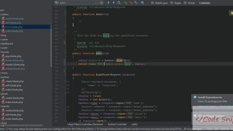Click file icon of footer.blade.php
233x131 pixels.
[x=3, y=60]
